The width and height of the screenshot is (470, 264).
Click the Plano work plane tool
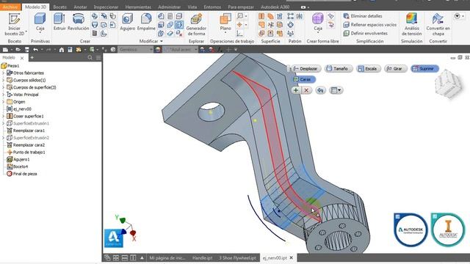pos(225,22)
